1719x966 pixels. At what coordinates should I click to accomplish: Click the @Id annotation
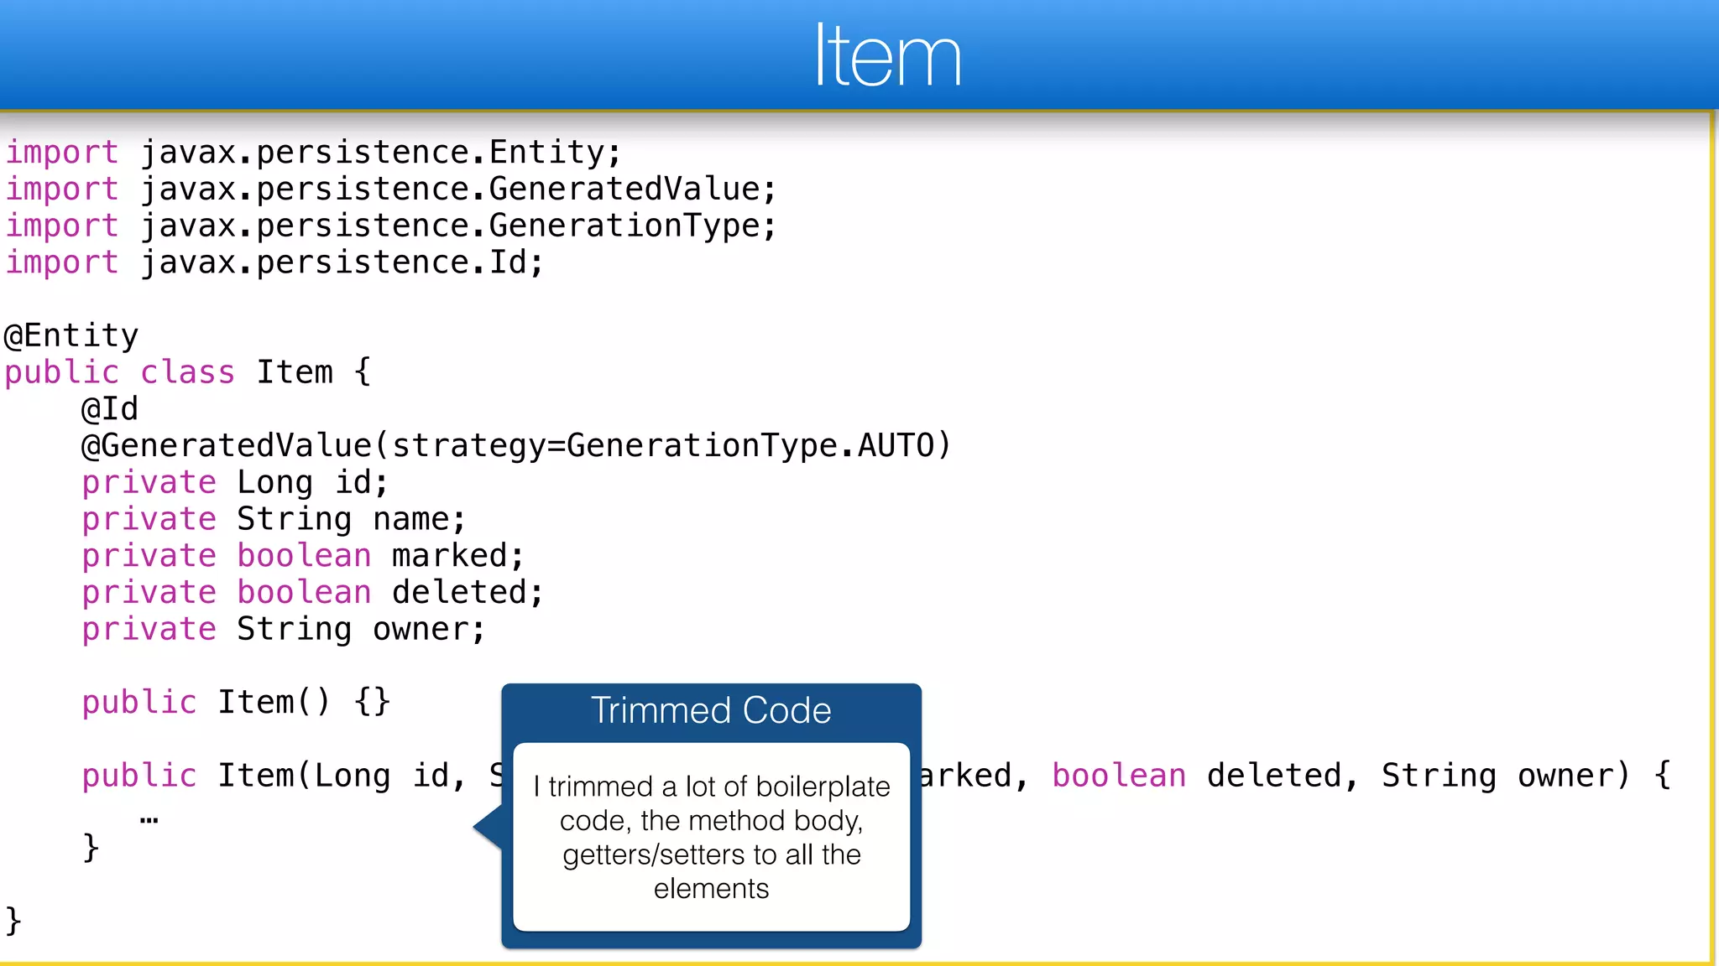coord(109,409)
